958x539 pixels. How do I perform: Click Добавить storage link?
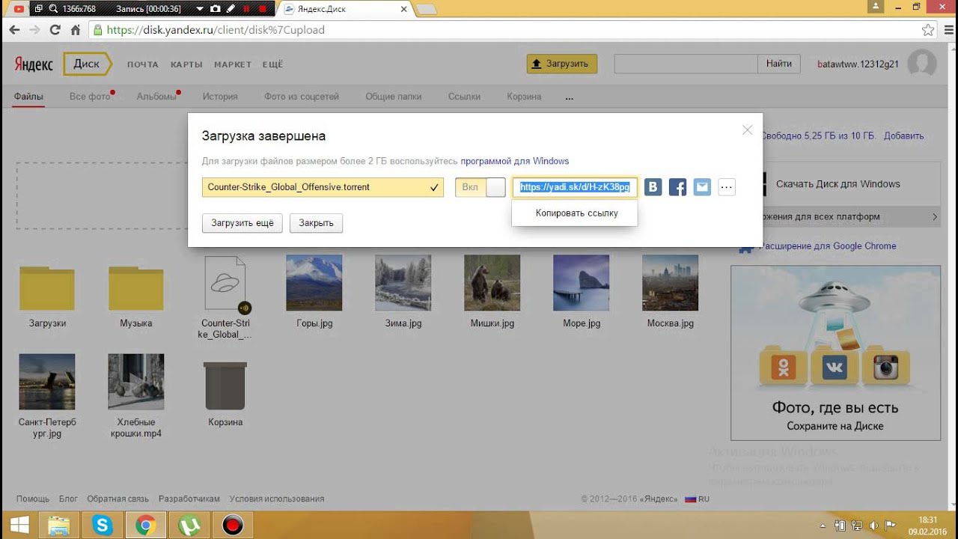tap(903, 136)
